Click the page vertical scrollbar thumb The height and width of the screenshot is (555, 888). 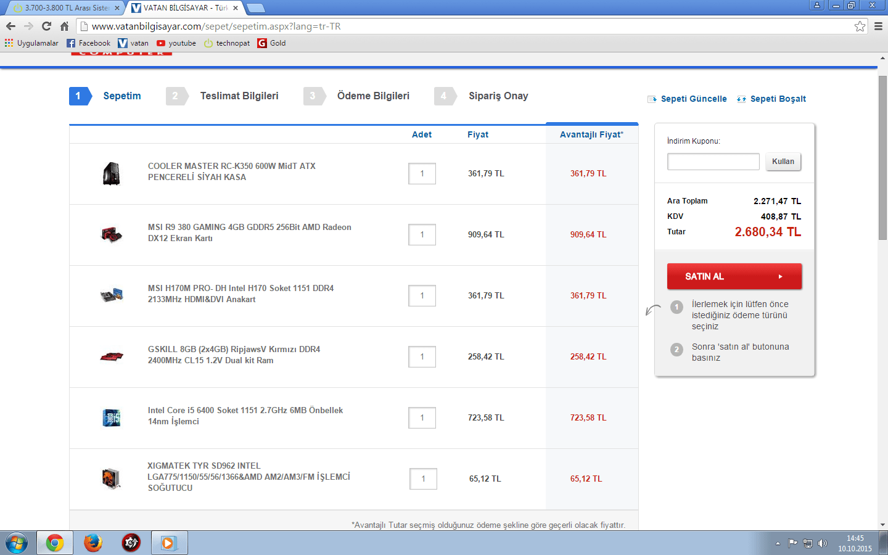882,157
